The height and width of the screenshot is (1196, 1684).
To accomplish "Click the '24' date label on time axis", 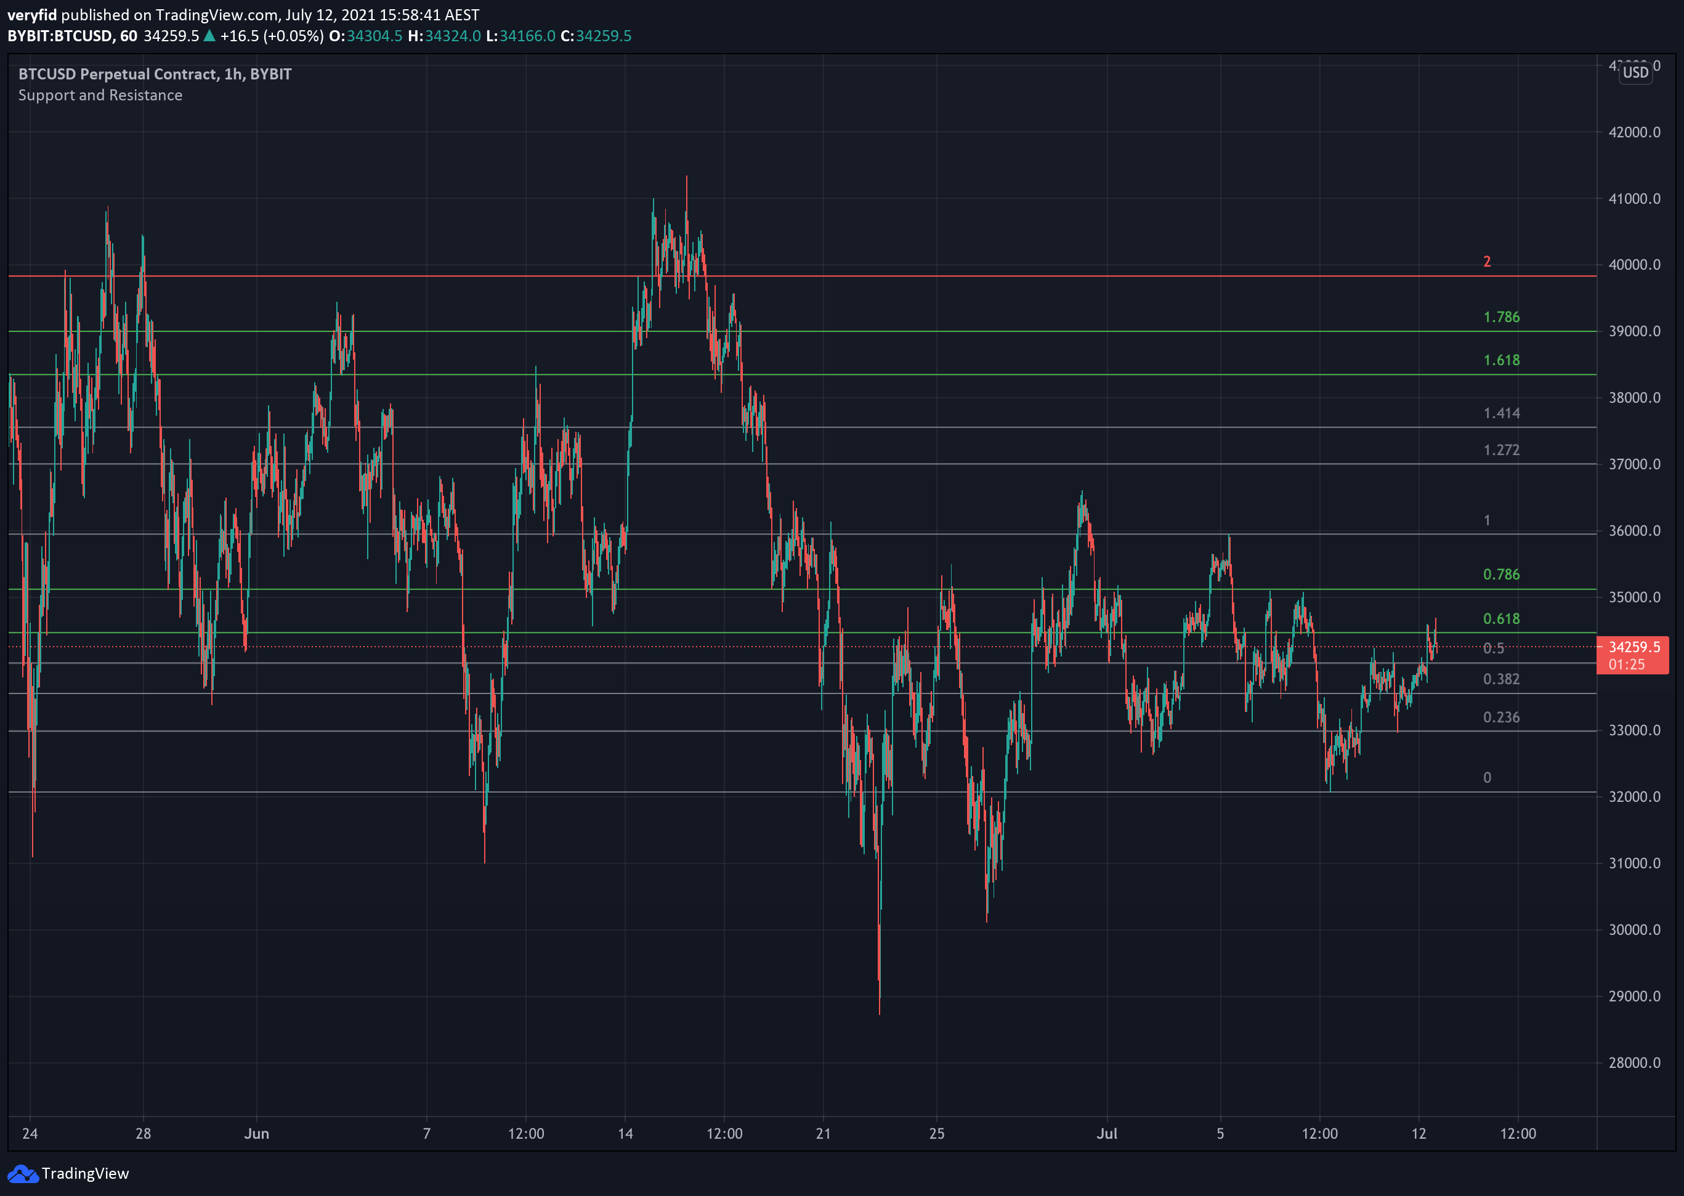I will pyautogui.click(x=30, y=1133).
